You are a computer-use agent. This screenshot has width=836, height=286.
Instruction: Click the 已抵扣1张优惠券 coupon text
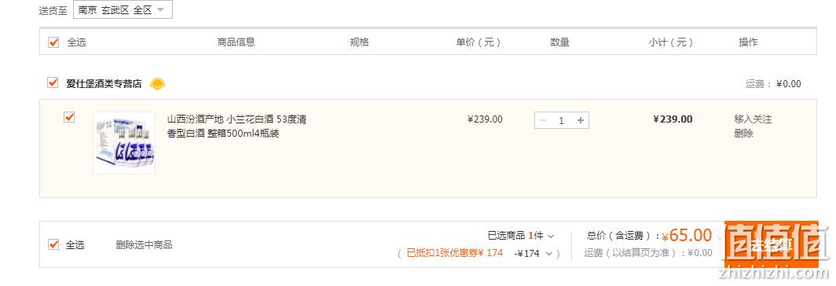click(455, 253)
